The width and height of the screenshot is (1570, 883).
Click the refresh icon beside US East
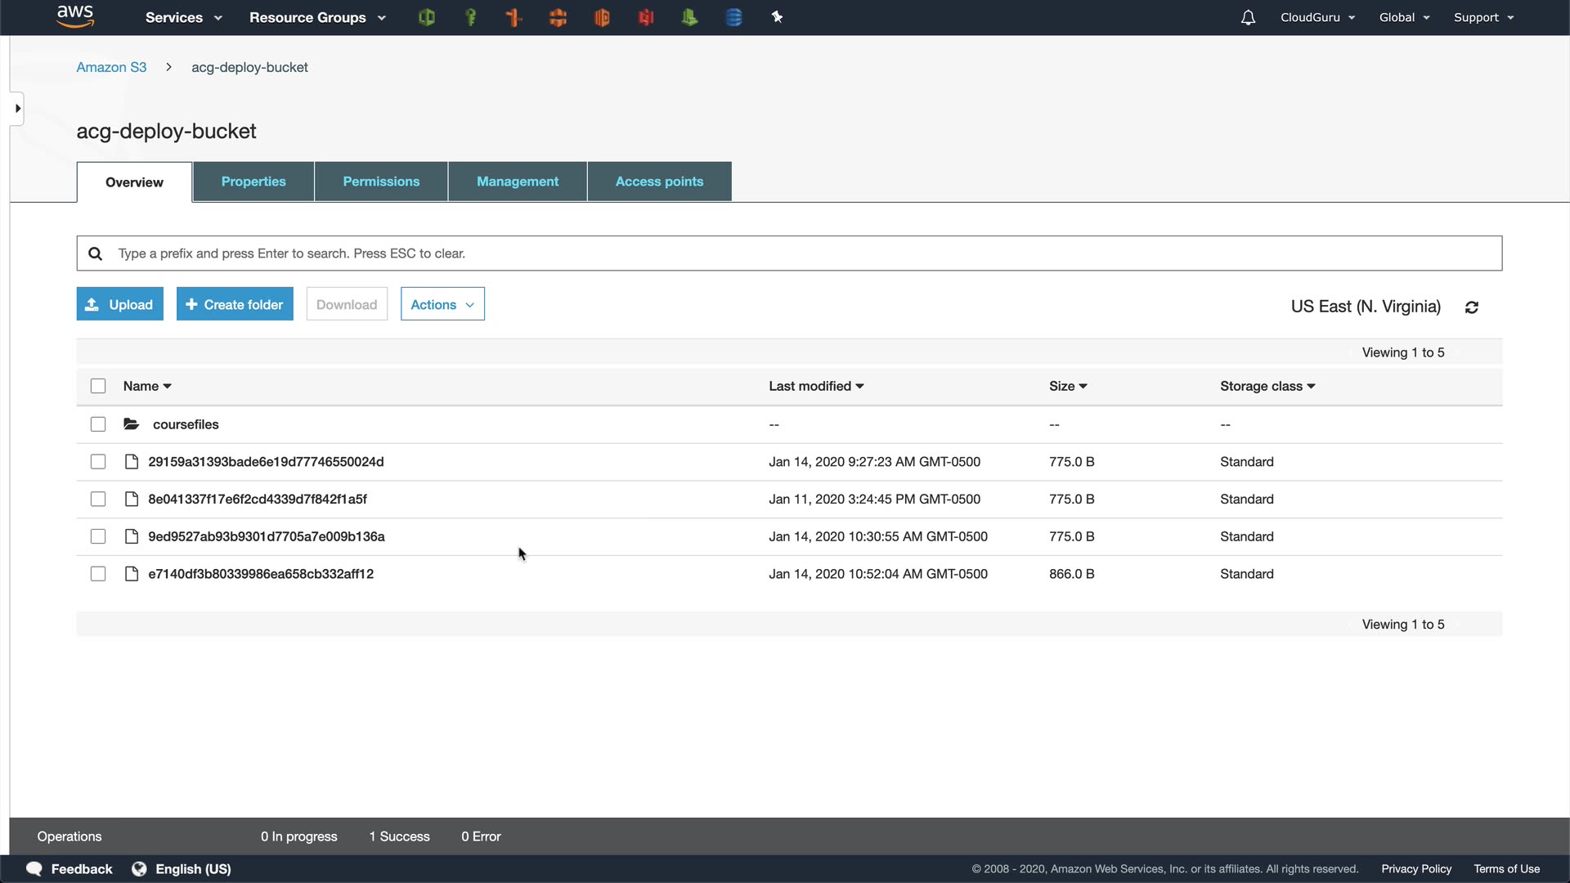click(1472, 307)
